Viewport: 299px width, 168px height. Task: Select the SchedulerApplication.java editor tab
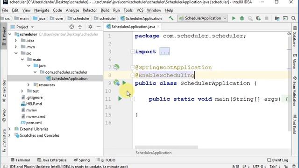pyautogui.click(x=133, y=27)
